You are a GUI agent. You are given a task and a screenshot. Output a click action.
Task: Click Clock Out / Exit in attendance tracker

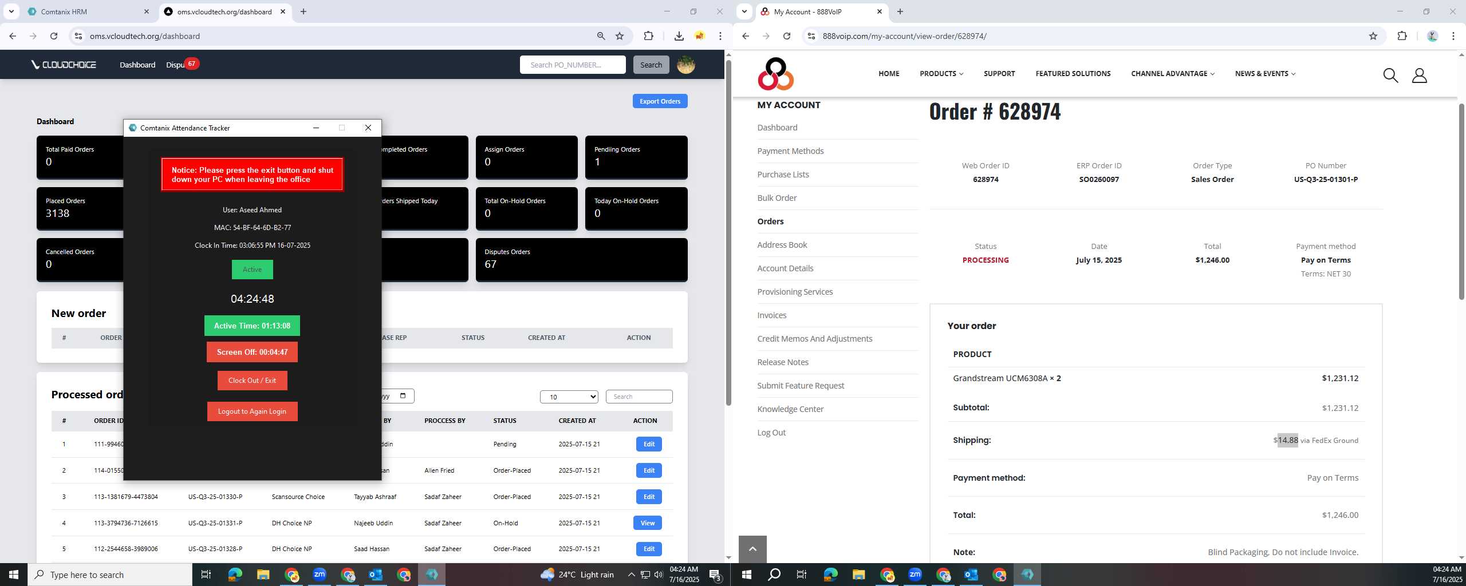[x=252, y=381]
